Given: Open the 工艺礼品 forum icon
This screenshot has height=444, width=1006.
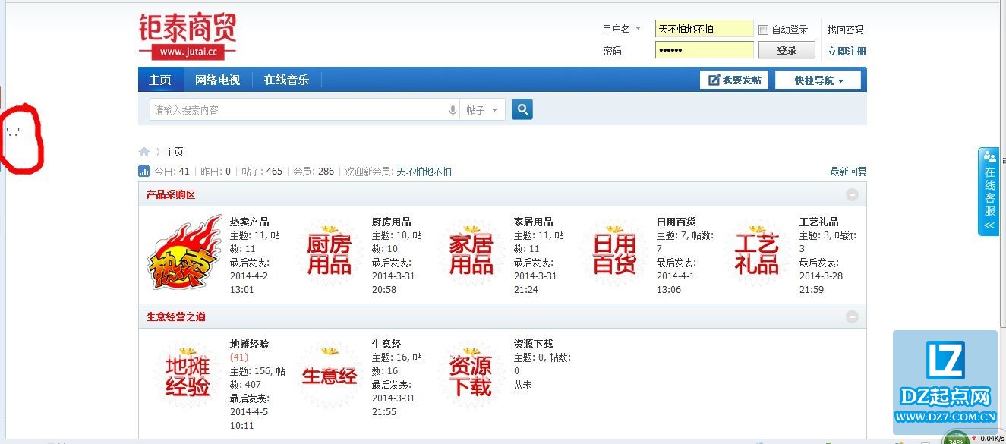Looking at the screenshot, I should [x=756, y=254].
